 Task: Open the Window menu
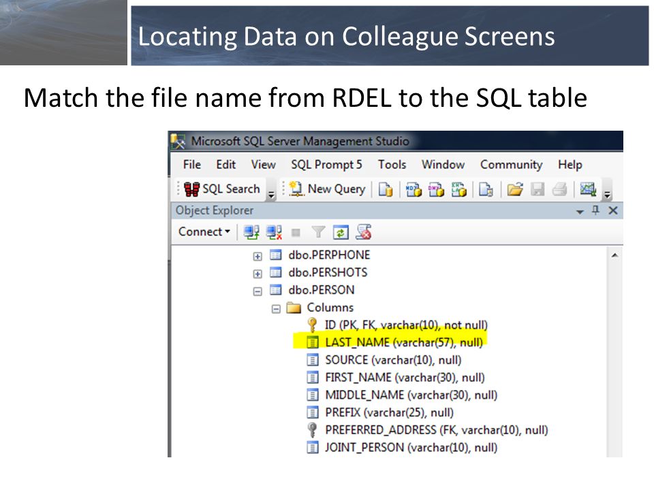tap(443, 165)
